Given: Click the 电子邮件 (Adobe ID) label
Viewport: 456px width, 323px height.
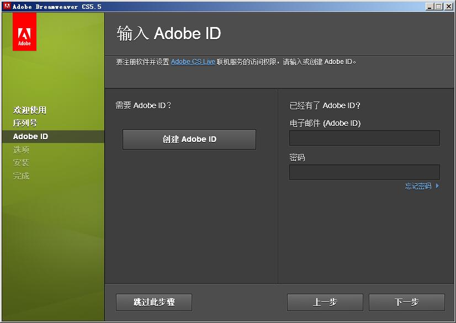Looking at the screenshot, I should 325,123.
